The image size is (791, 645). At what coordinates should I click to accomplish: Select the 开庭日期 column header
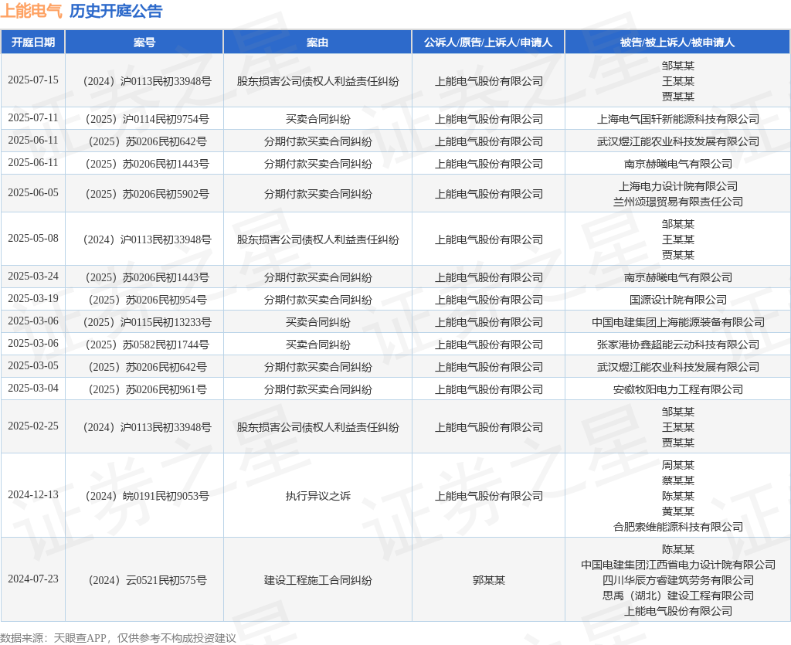tap(32, 42)
